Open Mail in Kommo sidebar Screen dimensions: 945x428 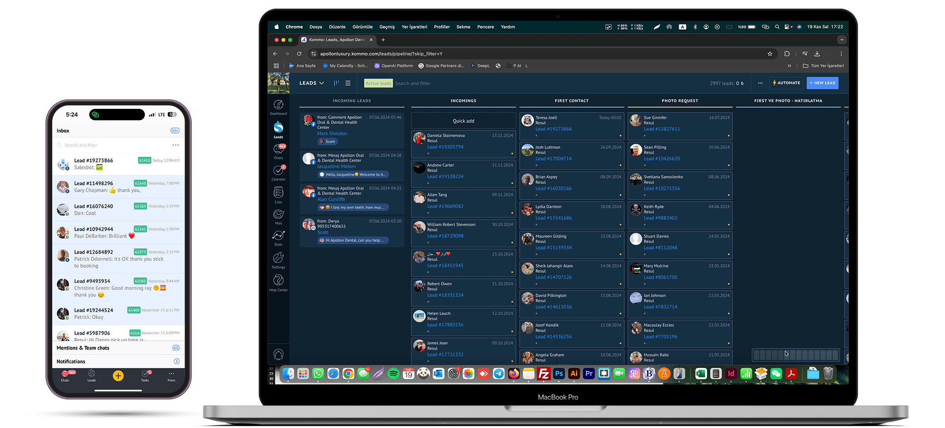[x=279, y=216]
